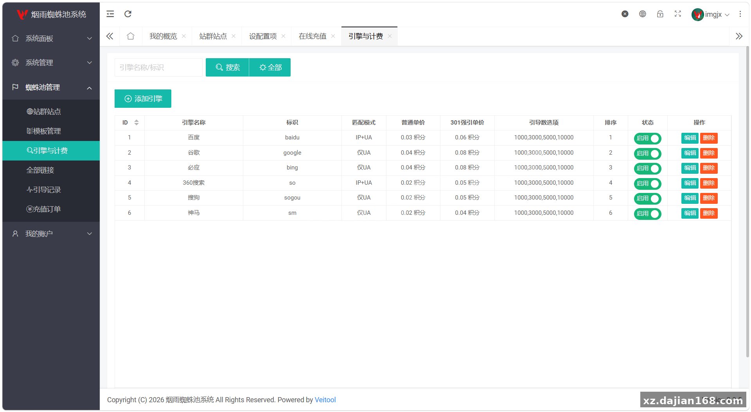Open 引导记录 in the sidebar
Image resolution: width=751 pixels, height=412 pixels.
(x=51, y=190)
